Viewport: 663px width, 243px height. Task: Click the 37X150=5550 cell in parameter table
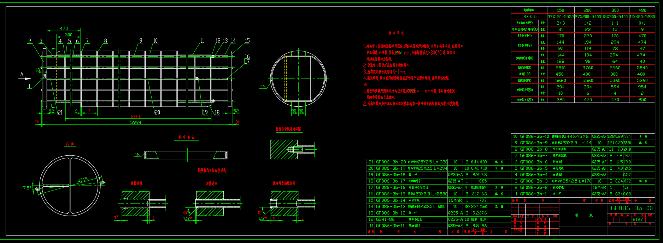pyautogui.click(x=561, y=17)
